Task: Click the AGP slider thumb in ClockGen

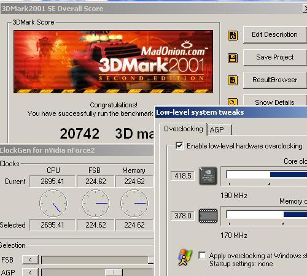Action: [x=114, y=272]
